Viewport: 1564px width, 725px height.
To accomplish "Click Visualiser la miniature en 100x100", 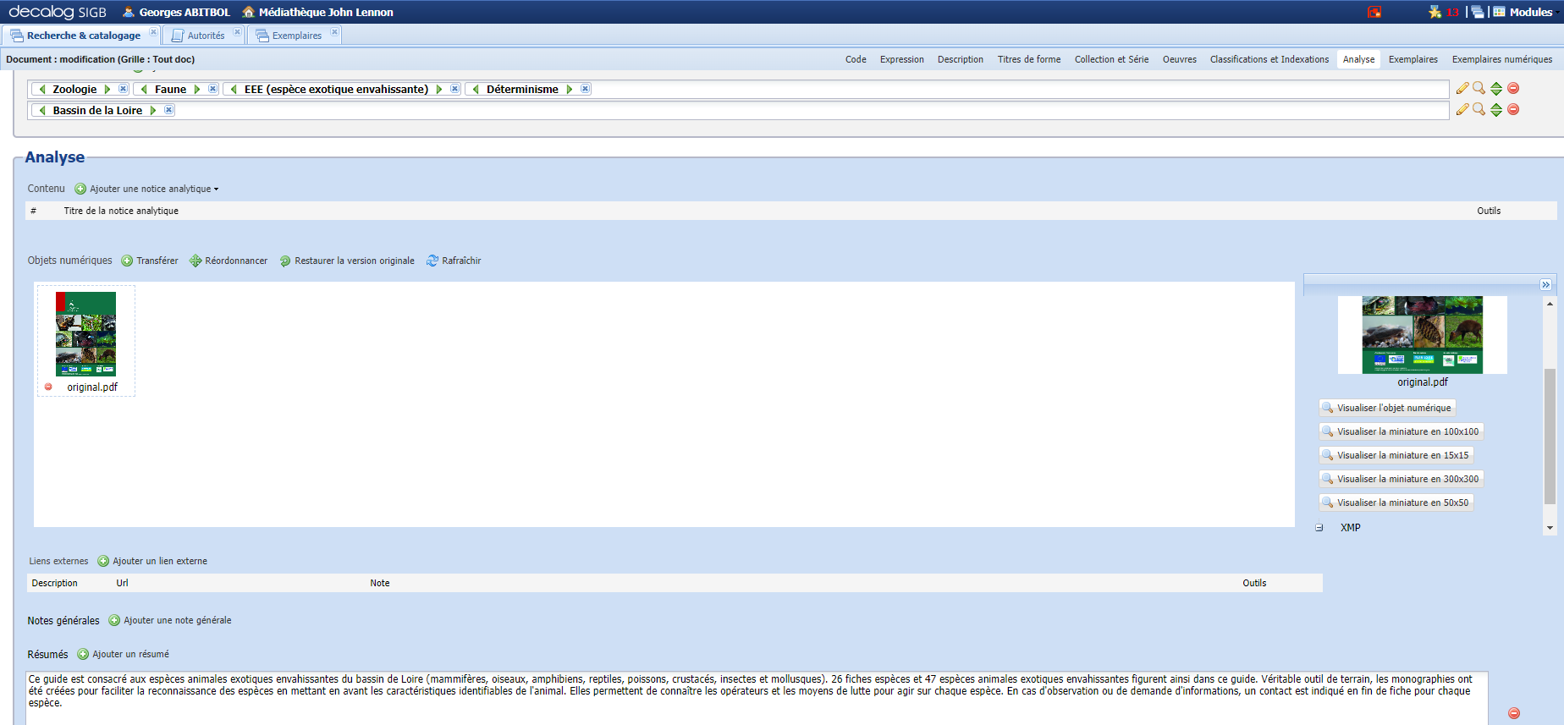I will click(x=1401, y=431).
